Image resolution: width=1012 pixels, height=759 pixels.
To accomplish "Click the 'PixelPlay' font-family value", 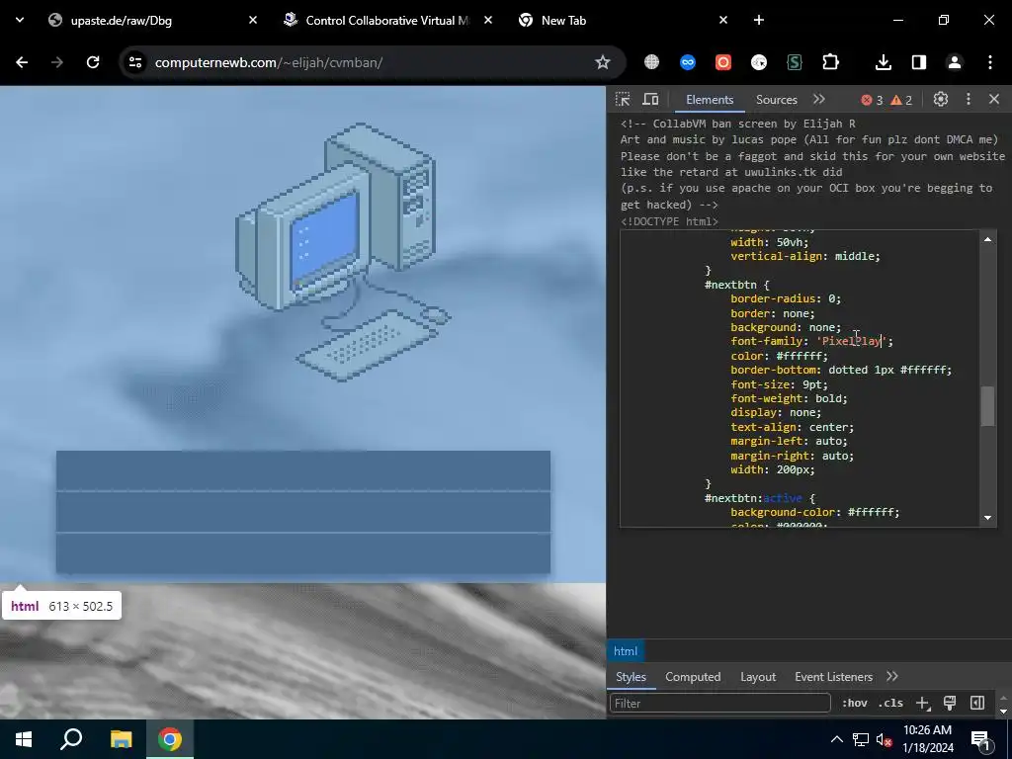I will [852, 341].
